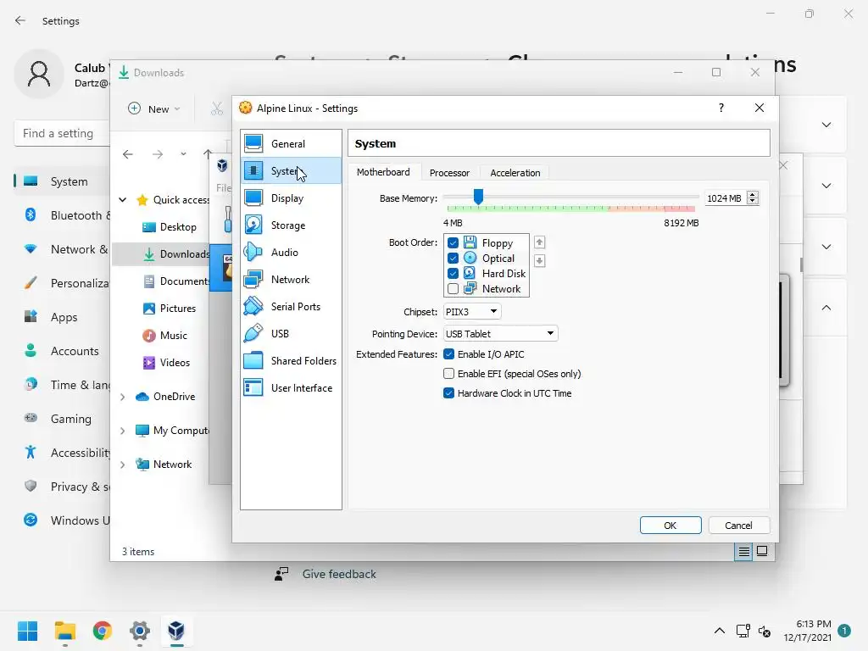
Task: Switch to the Acceleration tab
Action: [x=515, y=173]
